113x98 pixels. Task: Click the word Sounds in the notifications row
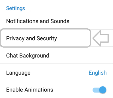(60, 21)
